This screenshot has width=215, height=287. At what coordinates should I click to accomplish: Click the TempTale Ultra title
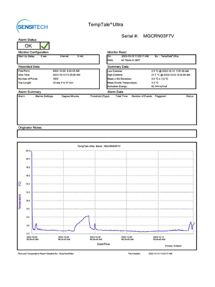tap(106, 25)
